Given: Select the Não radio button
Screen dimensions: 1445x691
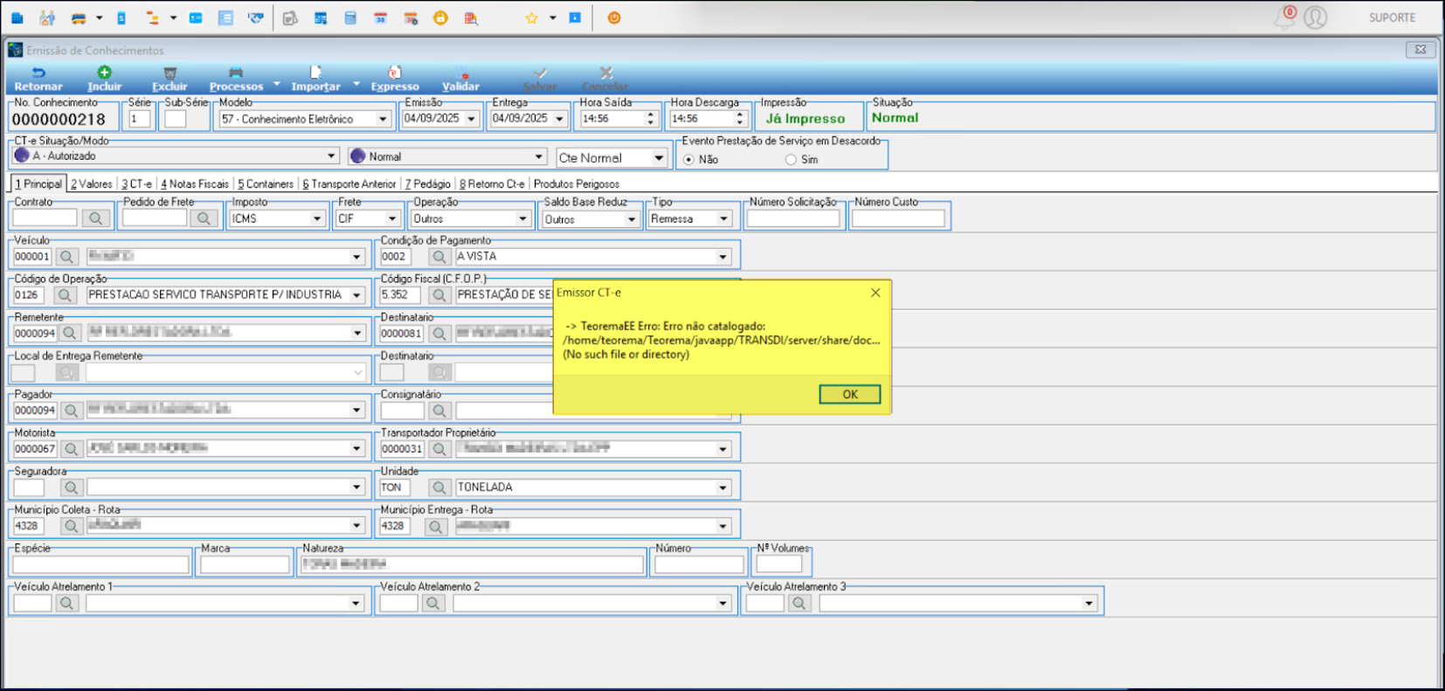Looking at the screenshot, I should click(689, 160).
